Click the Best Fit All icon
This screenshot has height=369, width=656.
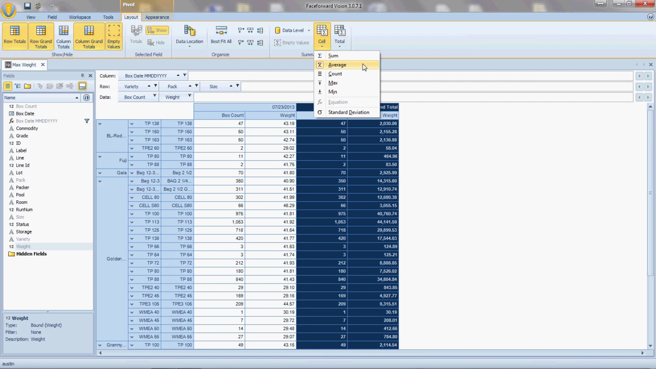(x=221, y=35)
